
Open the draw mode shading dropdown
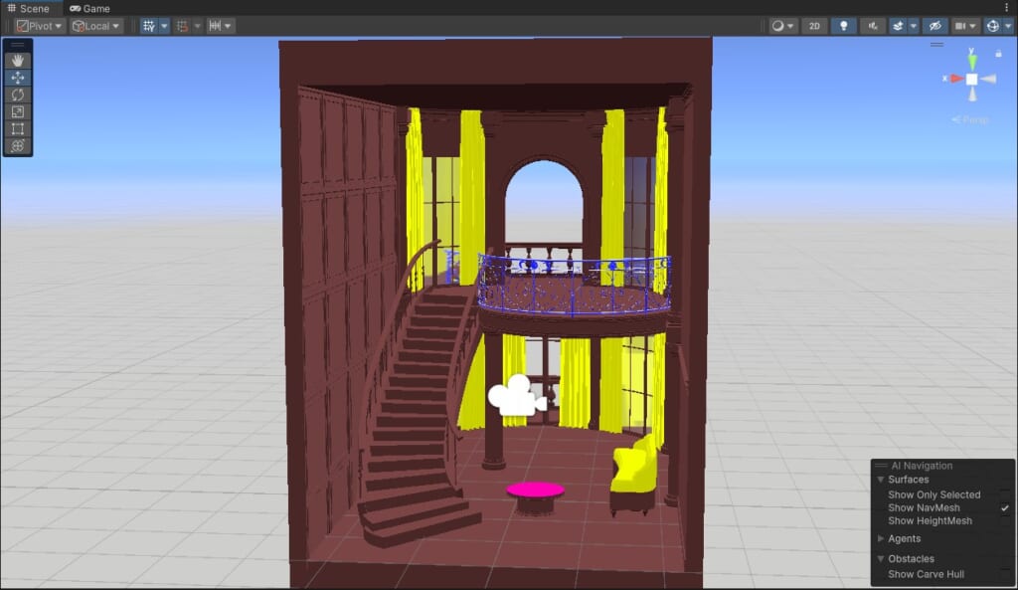pos(782,26)
